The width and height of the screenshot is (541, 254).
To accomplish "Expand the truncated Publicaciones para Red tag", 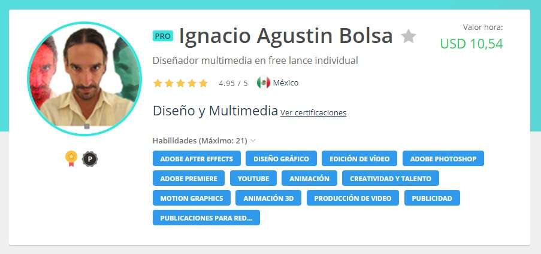I will point(206,218).
